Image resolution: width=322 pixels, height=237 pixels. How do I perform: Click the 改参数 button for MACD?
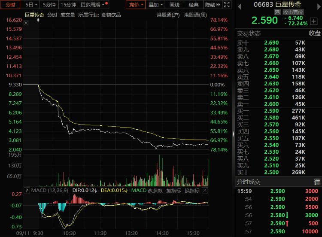(x=156, y=190)
